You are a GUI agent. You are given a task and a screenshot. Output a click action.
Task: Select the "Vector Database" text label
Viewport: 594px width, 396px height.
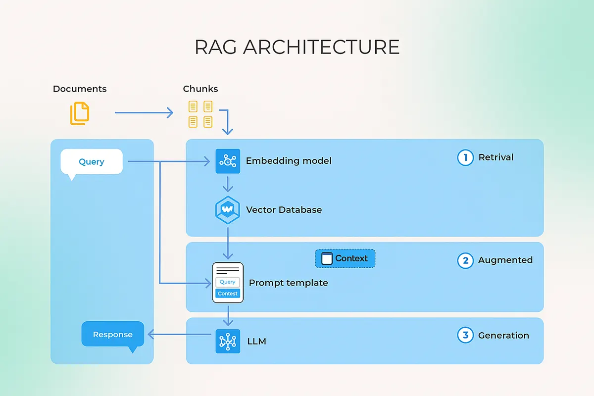coord(284,210)
